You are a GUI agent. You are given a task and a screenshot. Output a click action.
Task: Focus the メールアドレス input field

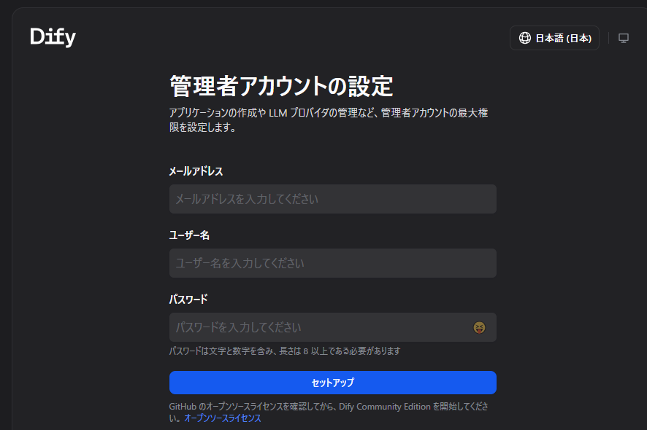click(x=332, y=199)
